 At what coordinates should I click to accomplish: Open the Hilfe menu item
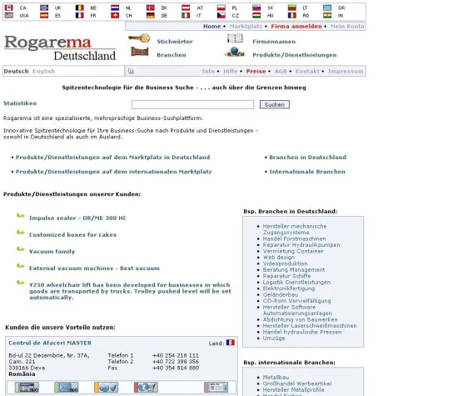pos(231,71)
